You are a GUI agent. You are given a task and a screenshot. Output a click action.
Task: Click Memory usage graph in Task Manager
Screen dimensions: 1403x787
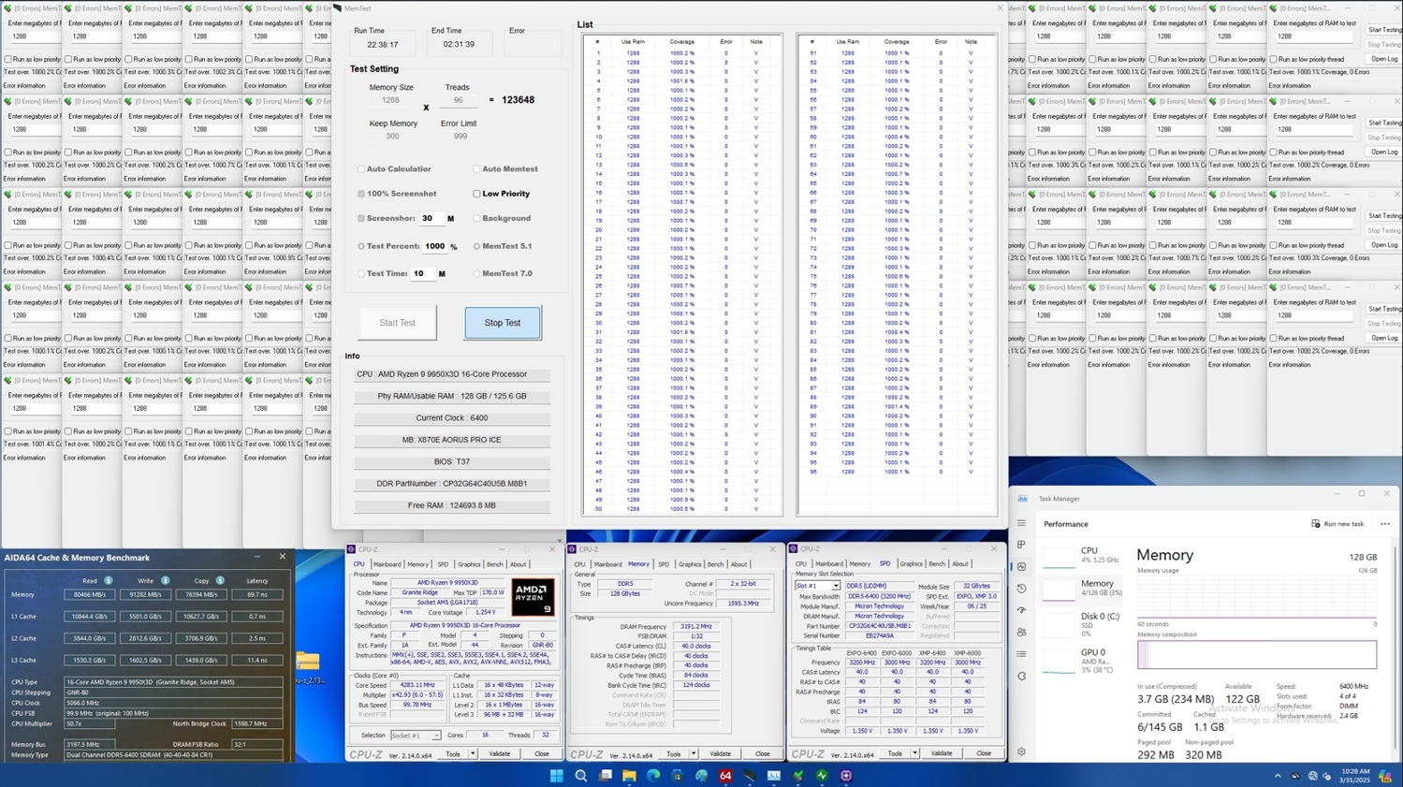coord(1257,597)
